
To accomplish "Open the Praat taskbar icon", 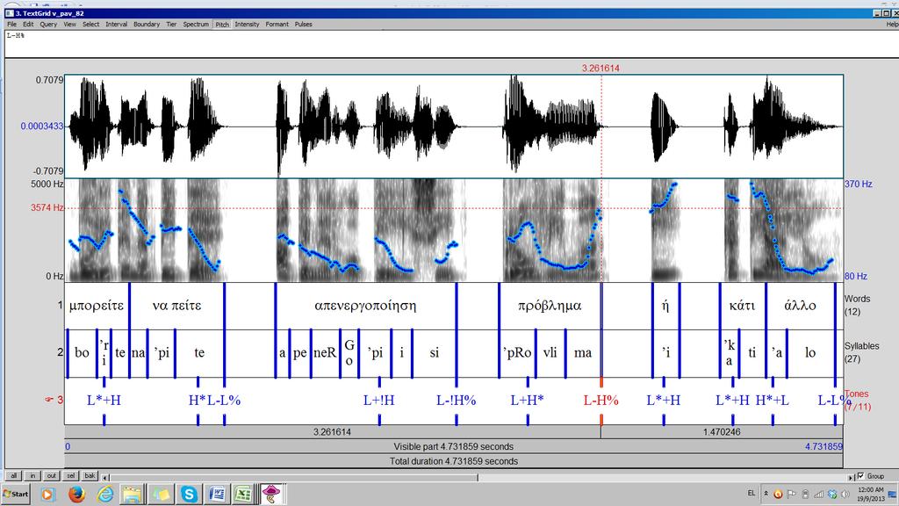I will (x=271, y=494).
